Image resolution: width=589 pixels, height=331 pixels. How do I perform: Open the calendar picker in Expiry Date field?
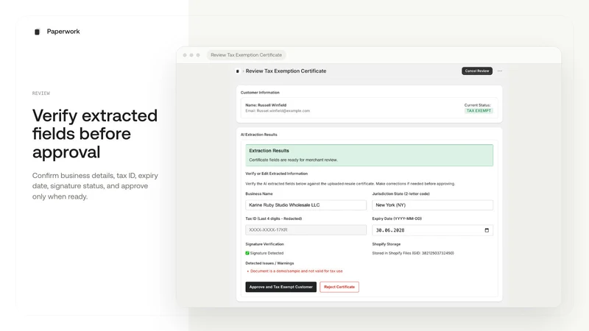[x=487, y=230]
